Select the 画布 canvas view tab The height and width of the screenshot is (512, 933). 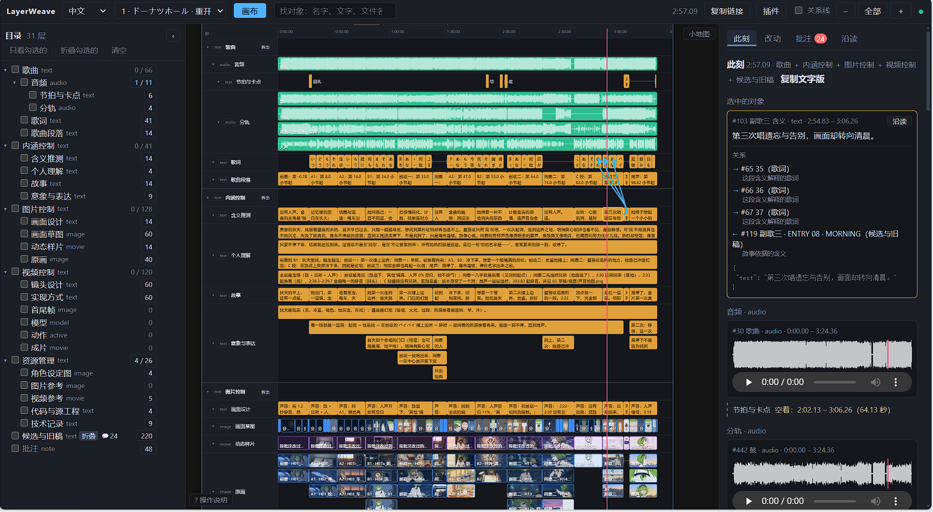coord(250,11)
